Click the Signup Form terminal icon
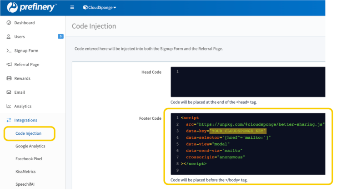 point(9,51)
